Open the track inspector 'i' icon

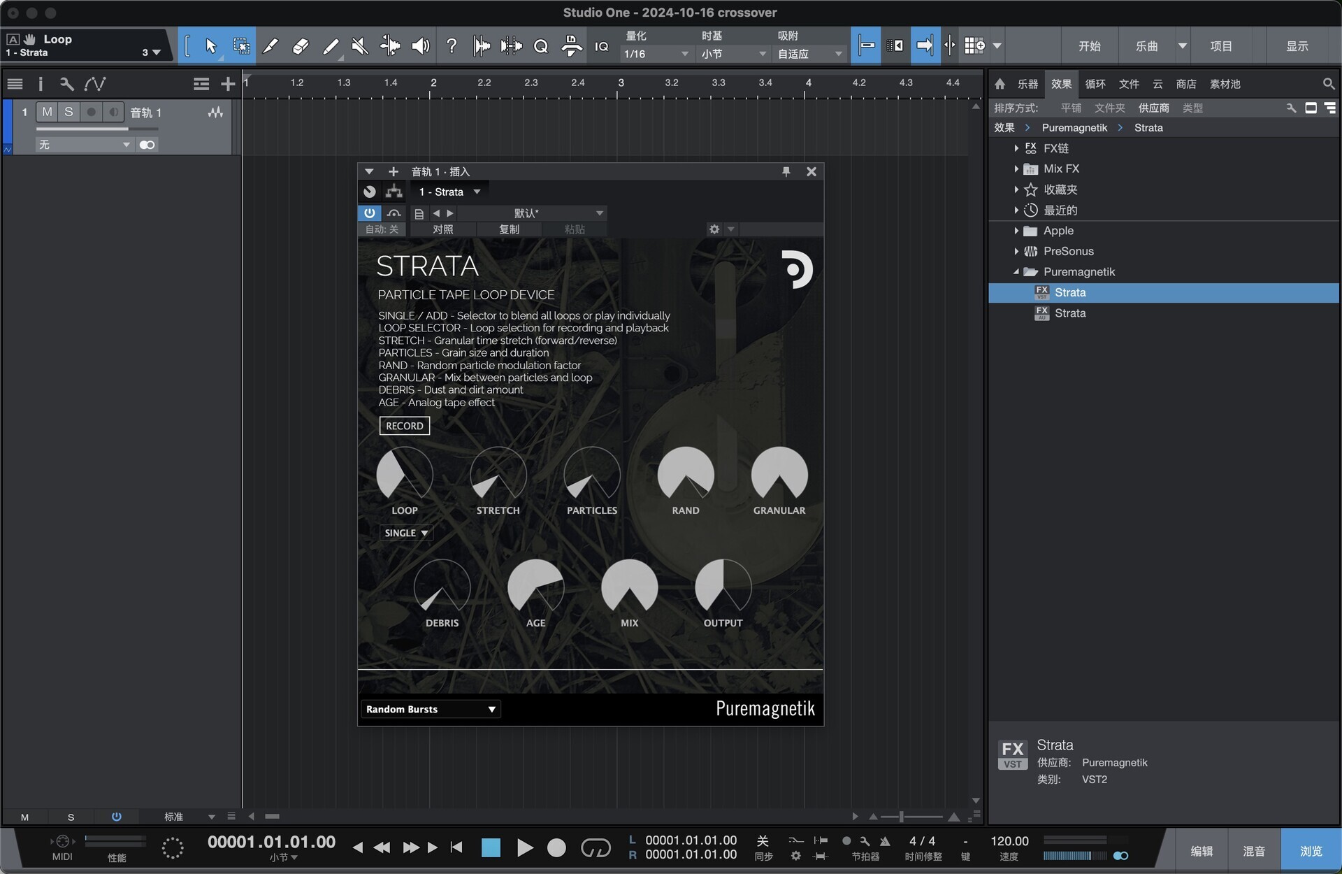pos(41,84)
